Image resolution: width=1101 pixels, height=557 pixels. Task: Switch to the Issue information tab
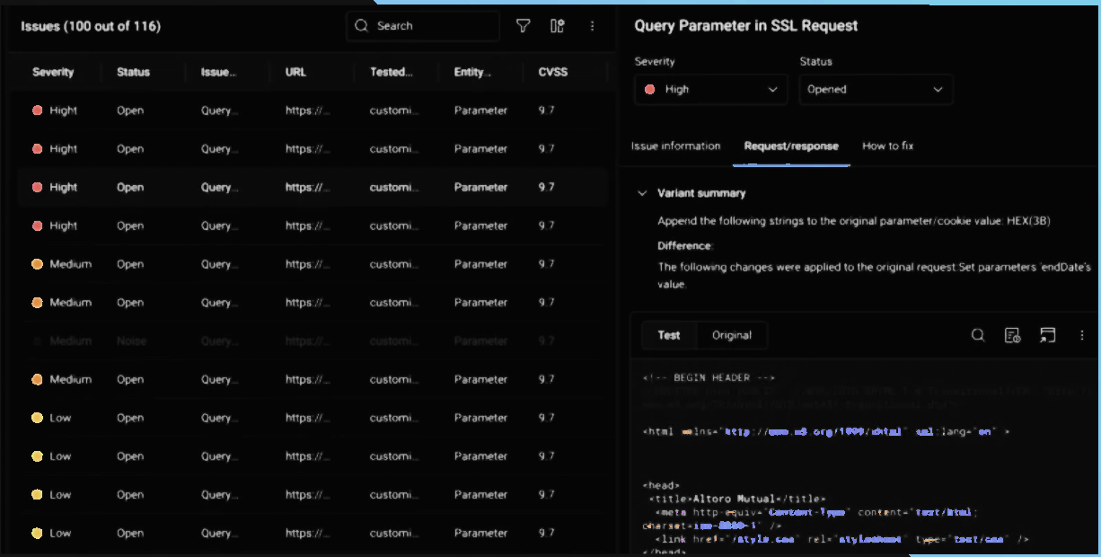coord(675,146)
